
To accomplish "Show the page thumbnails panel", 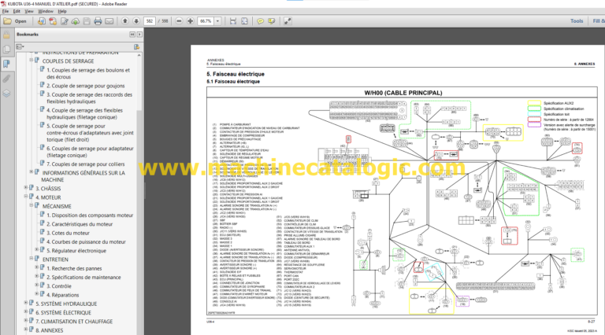I will pyautogui.click(x=6, y=50).
